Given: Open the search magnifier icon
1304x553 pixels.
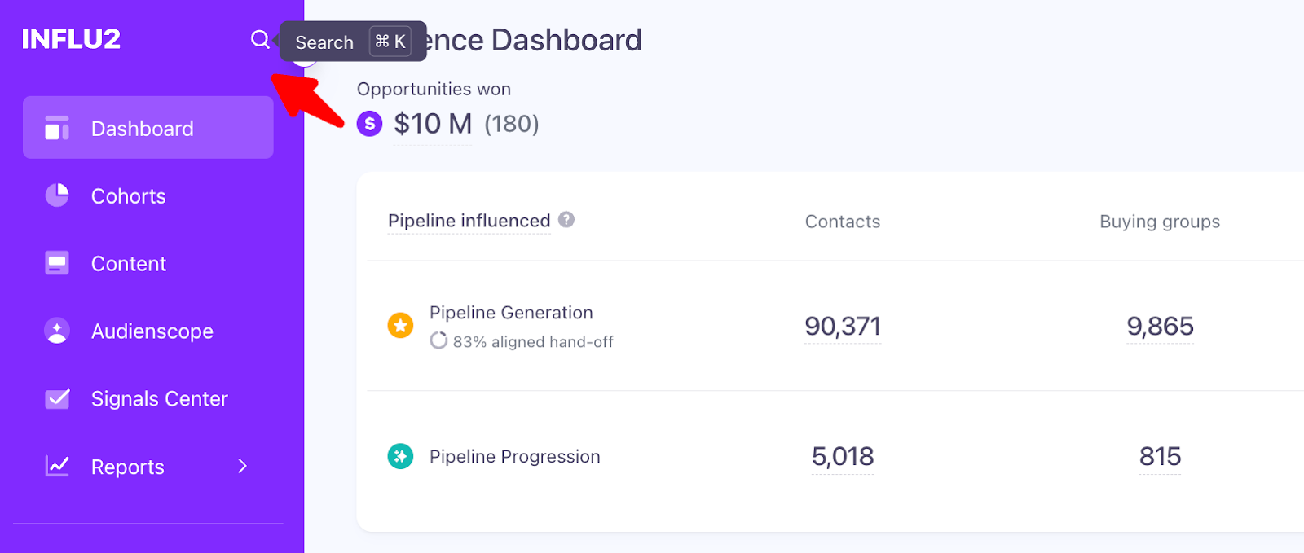Looking at the screenshot, I should tap(260, 39).
